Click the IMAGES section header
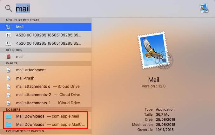 click(x=11, y=63)
